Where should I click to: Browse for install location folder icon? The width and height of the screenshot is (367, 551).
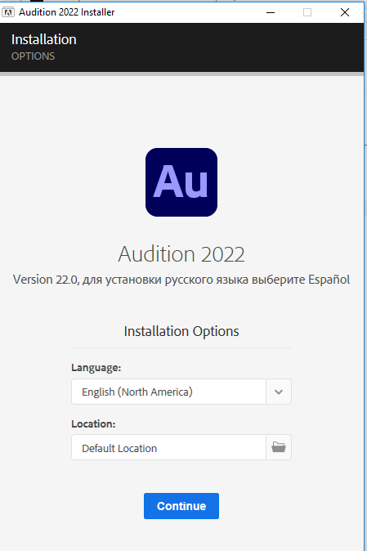point(279,447)
